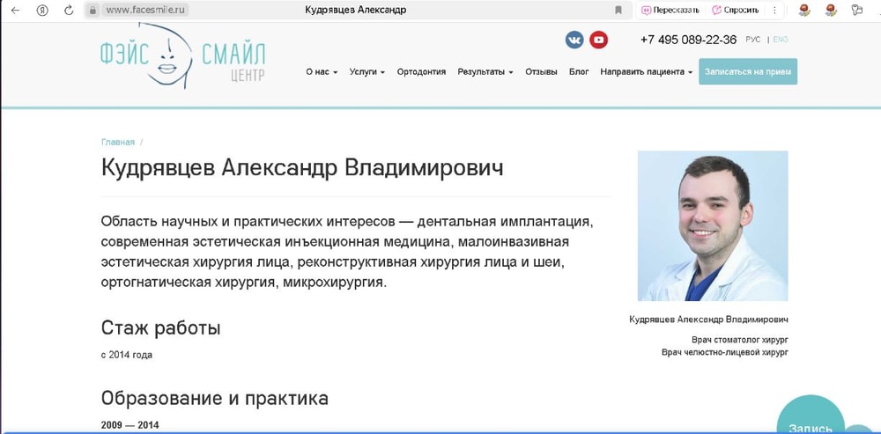Switch site language to ENG
The image size is (881, 434).
781,40
